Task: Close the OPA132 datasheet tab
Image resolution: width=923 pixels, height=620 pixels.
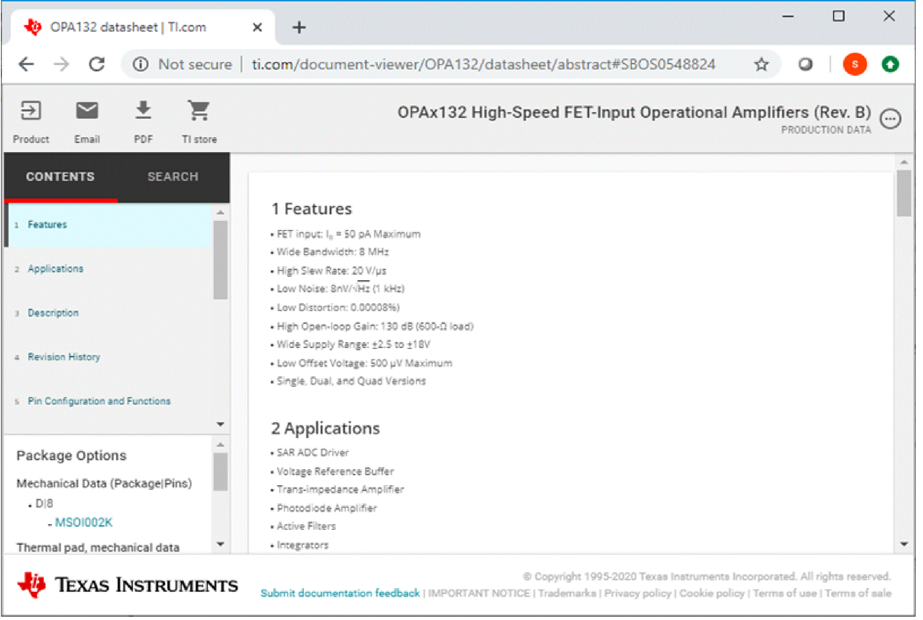Action: [257, 27]
